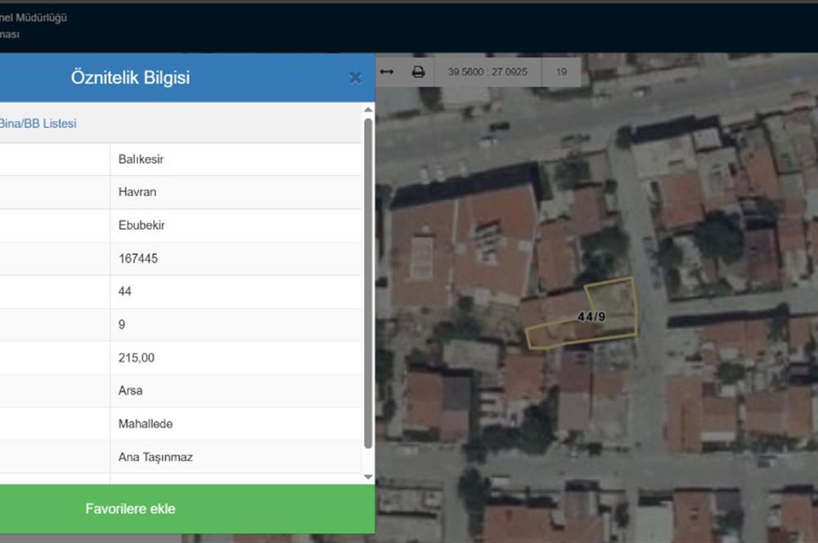Select the 44/9 parcel label on map

tap(591, 316)
